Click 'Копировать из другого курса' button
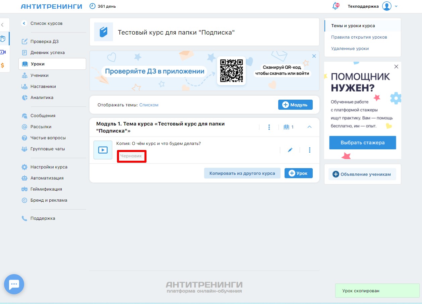This screenshot has width=422, height=304. tap(242, 173)
